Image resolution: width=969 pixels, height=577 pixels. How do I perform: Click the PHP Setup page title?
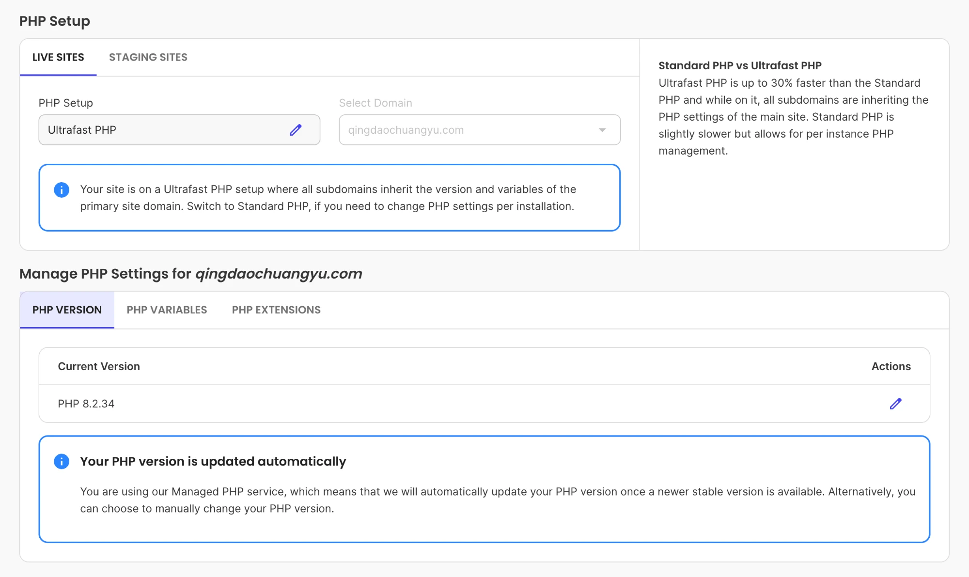pyautogui.click(x=55, y=21)
